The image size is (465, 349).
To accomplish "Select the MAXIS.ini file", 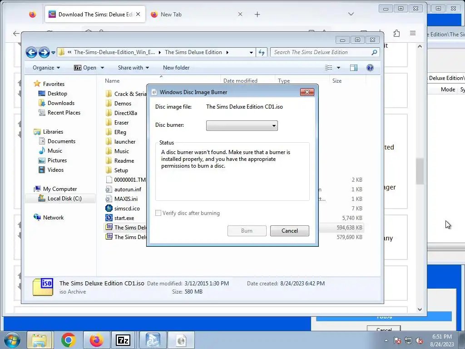I will point(126,199).
